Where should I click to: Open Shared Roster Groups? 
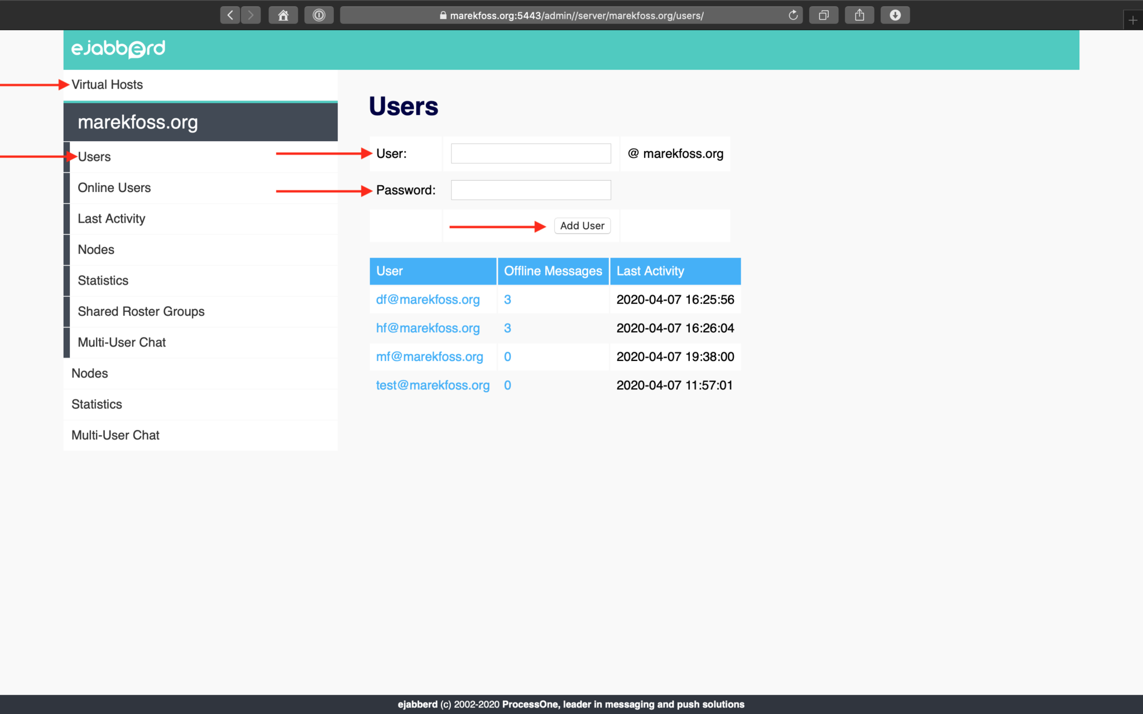coord(141,311)
